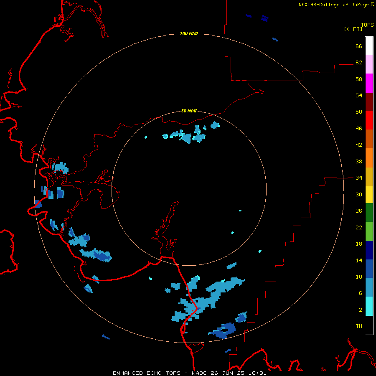Click the gold 38 kft legend swatch

click(x=369, y=177)
